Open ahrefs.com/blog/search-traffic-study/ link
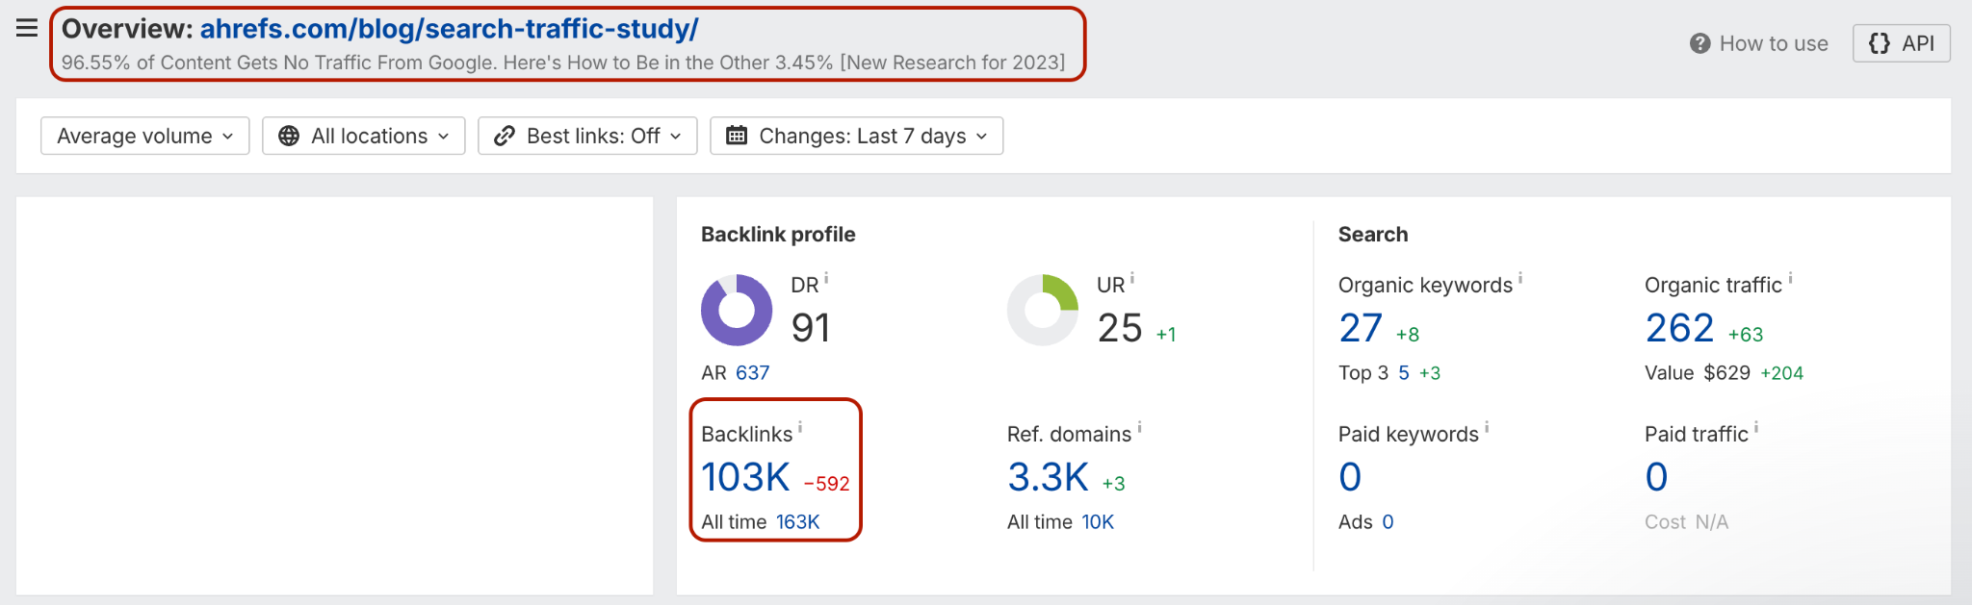 449,29
